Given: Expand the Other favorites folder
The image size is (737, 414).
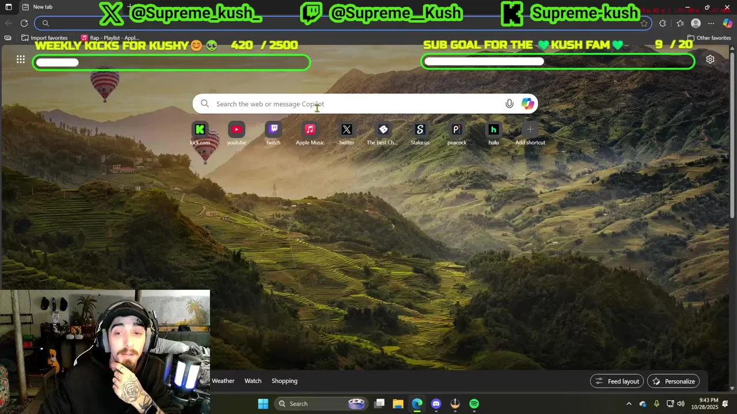Looking at the screenshot, I should pyautogui.click(x=709, y=38).
